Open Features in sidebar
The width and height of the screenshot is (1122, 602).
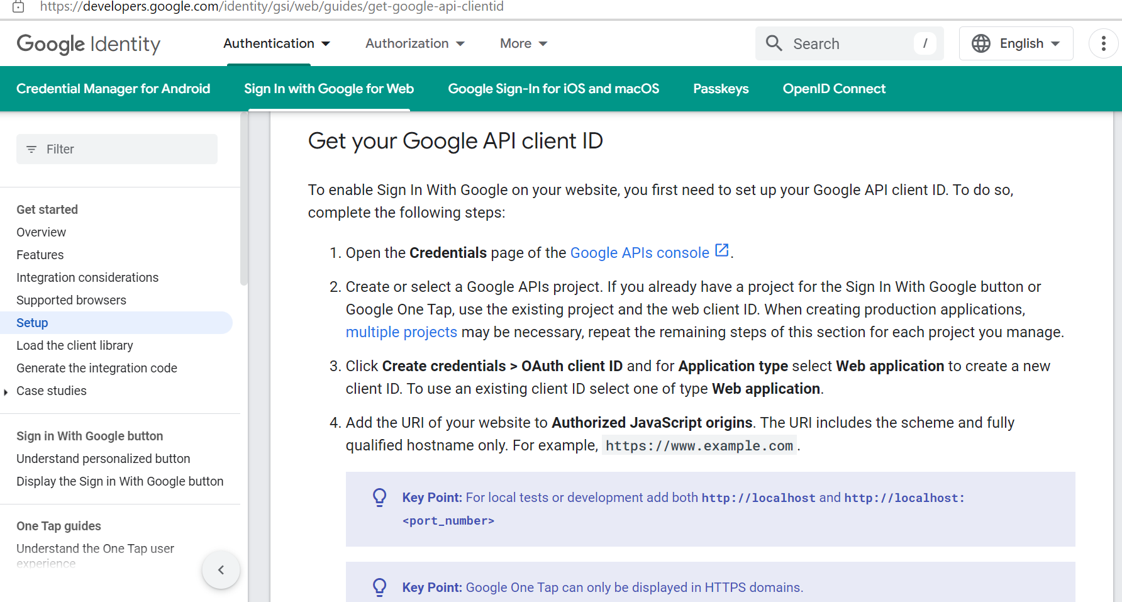[x=40, y=255]
